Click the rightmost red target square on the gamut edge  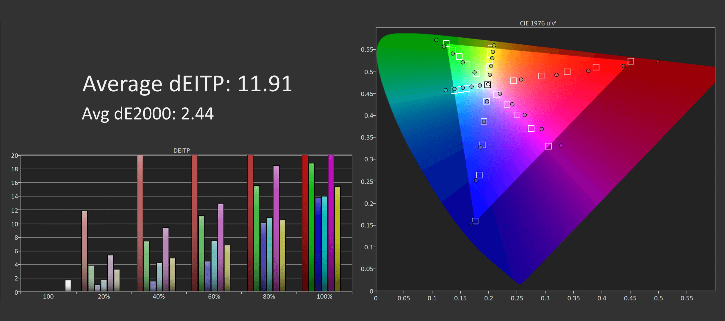[x=631, y=61]
